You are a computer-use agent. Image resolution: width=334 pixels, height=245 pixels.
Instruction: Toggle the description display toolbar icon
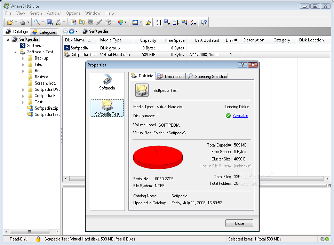coord(148,22)
